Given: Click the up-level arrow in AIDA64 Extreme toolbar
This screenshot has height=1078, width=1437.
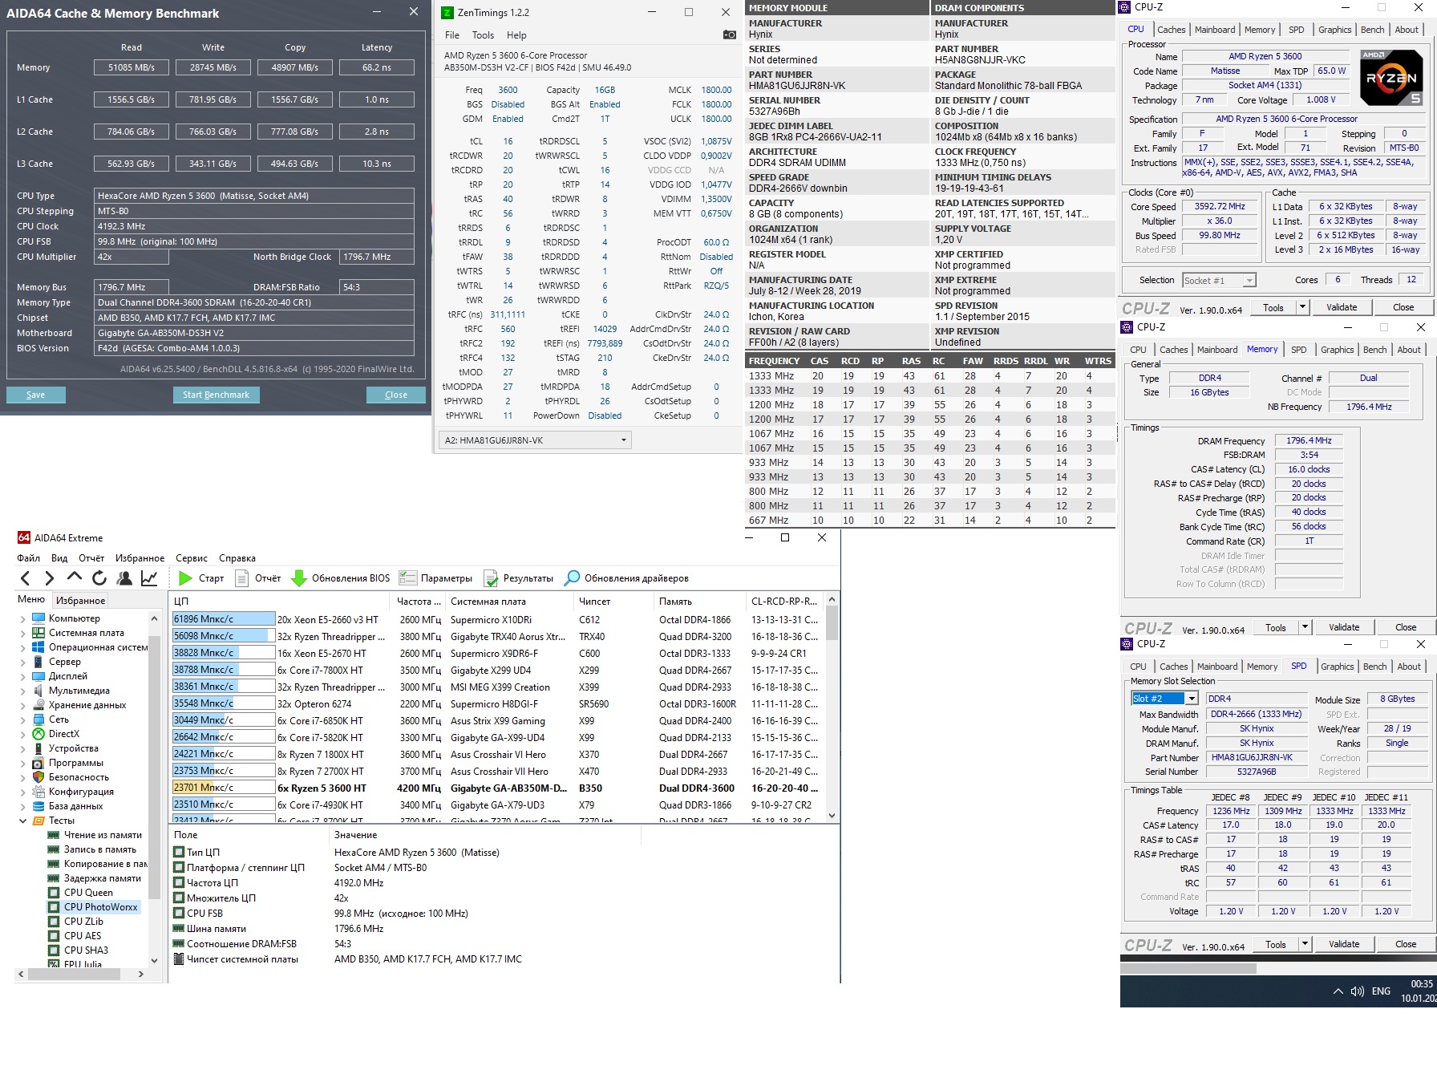Looking at the screenshot, I should click(75, 577).
